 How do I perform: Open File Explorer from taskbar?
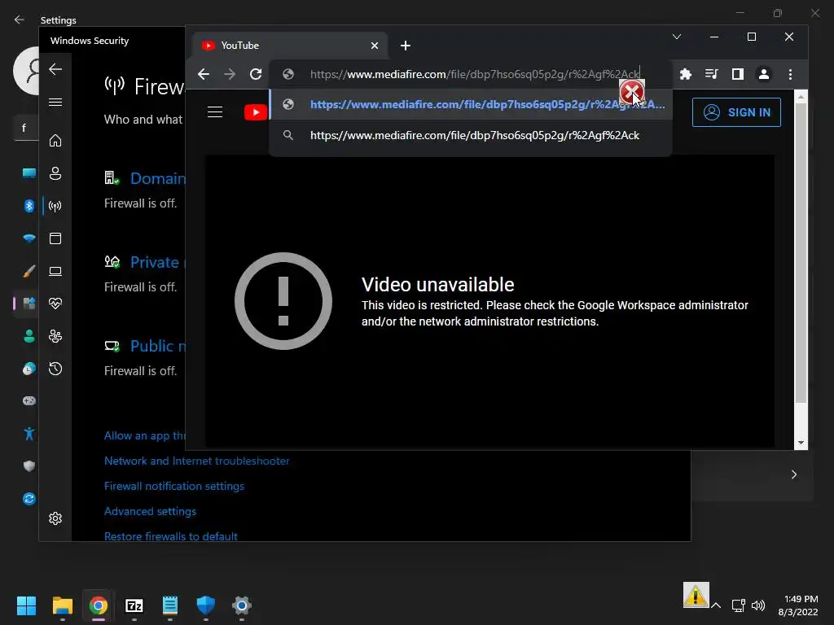click(x=62, y=605)
